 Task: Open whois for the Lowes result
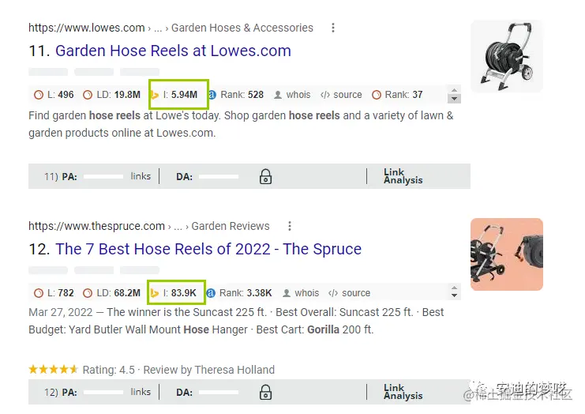point(292,95)
